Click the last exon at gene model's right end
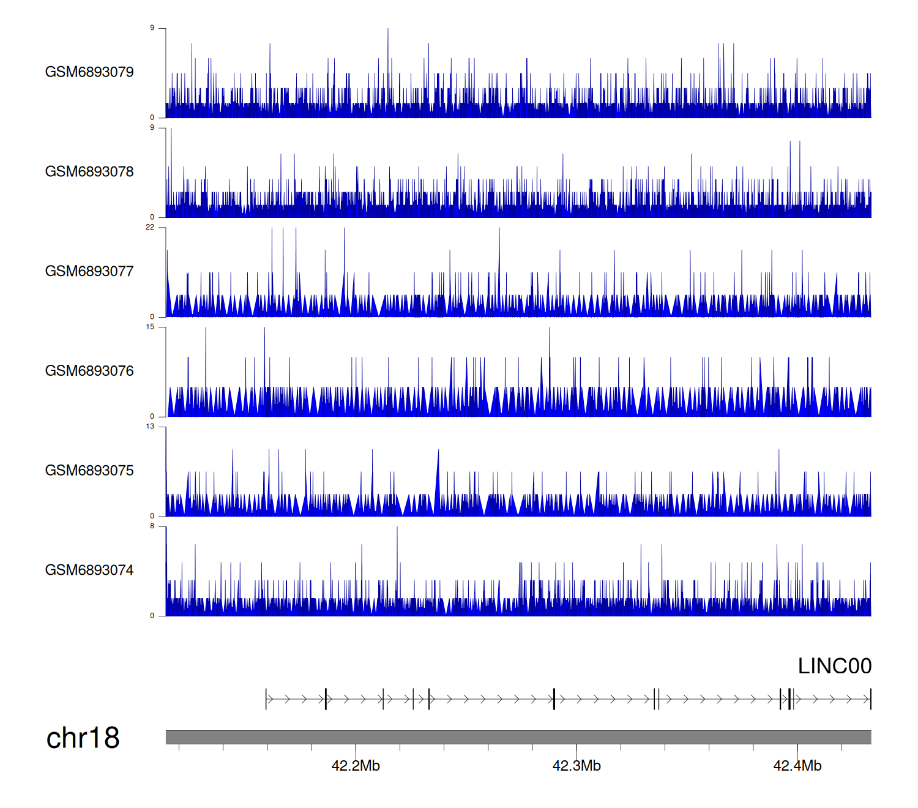Viewport: 918px width, 808px height. pos(870,699)
